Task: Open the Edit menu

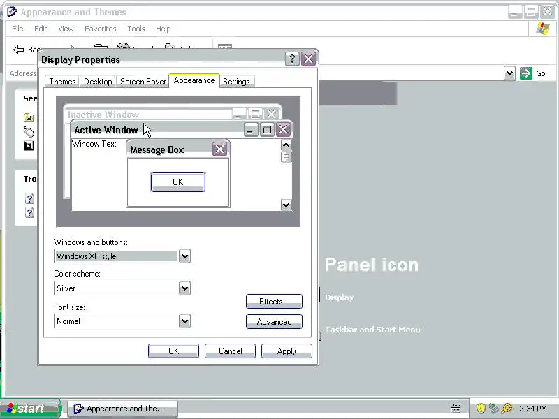Action: (x=41, y=29)
